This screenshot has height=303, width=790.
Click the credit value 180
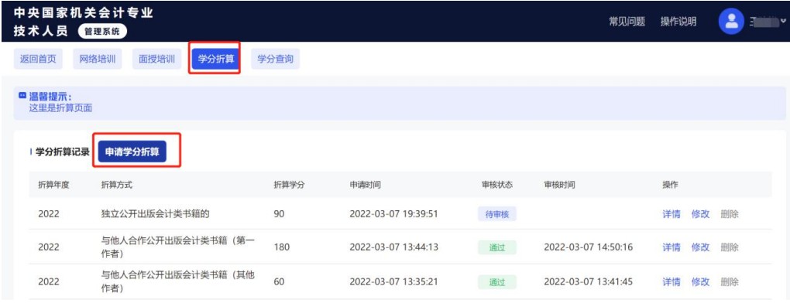[282, 247]
